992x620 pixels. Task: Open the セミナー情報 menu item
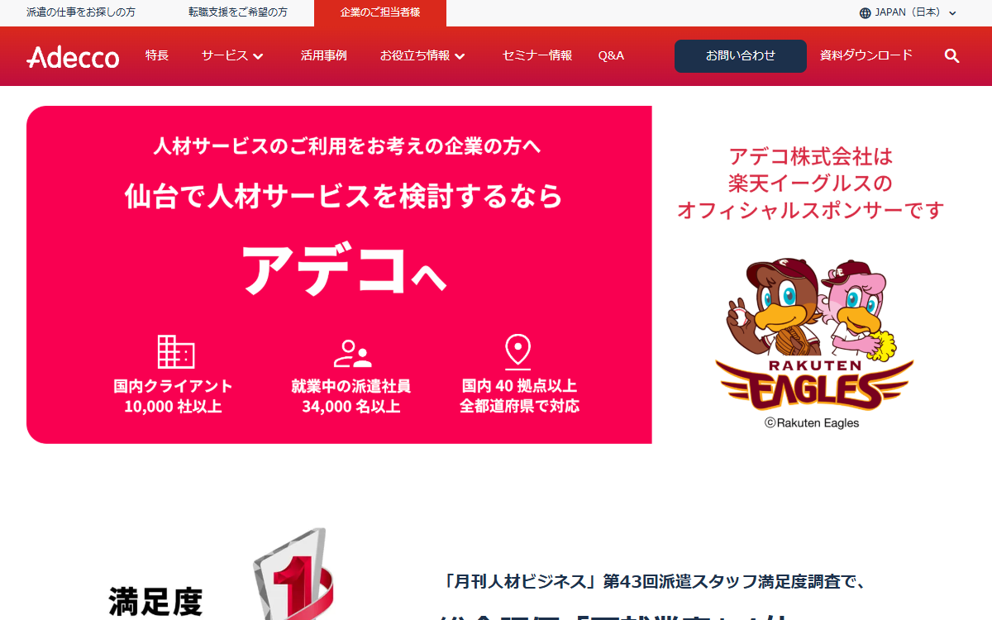(537, 55)
